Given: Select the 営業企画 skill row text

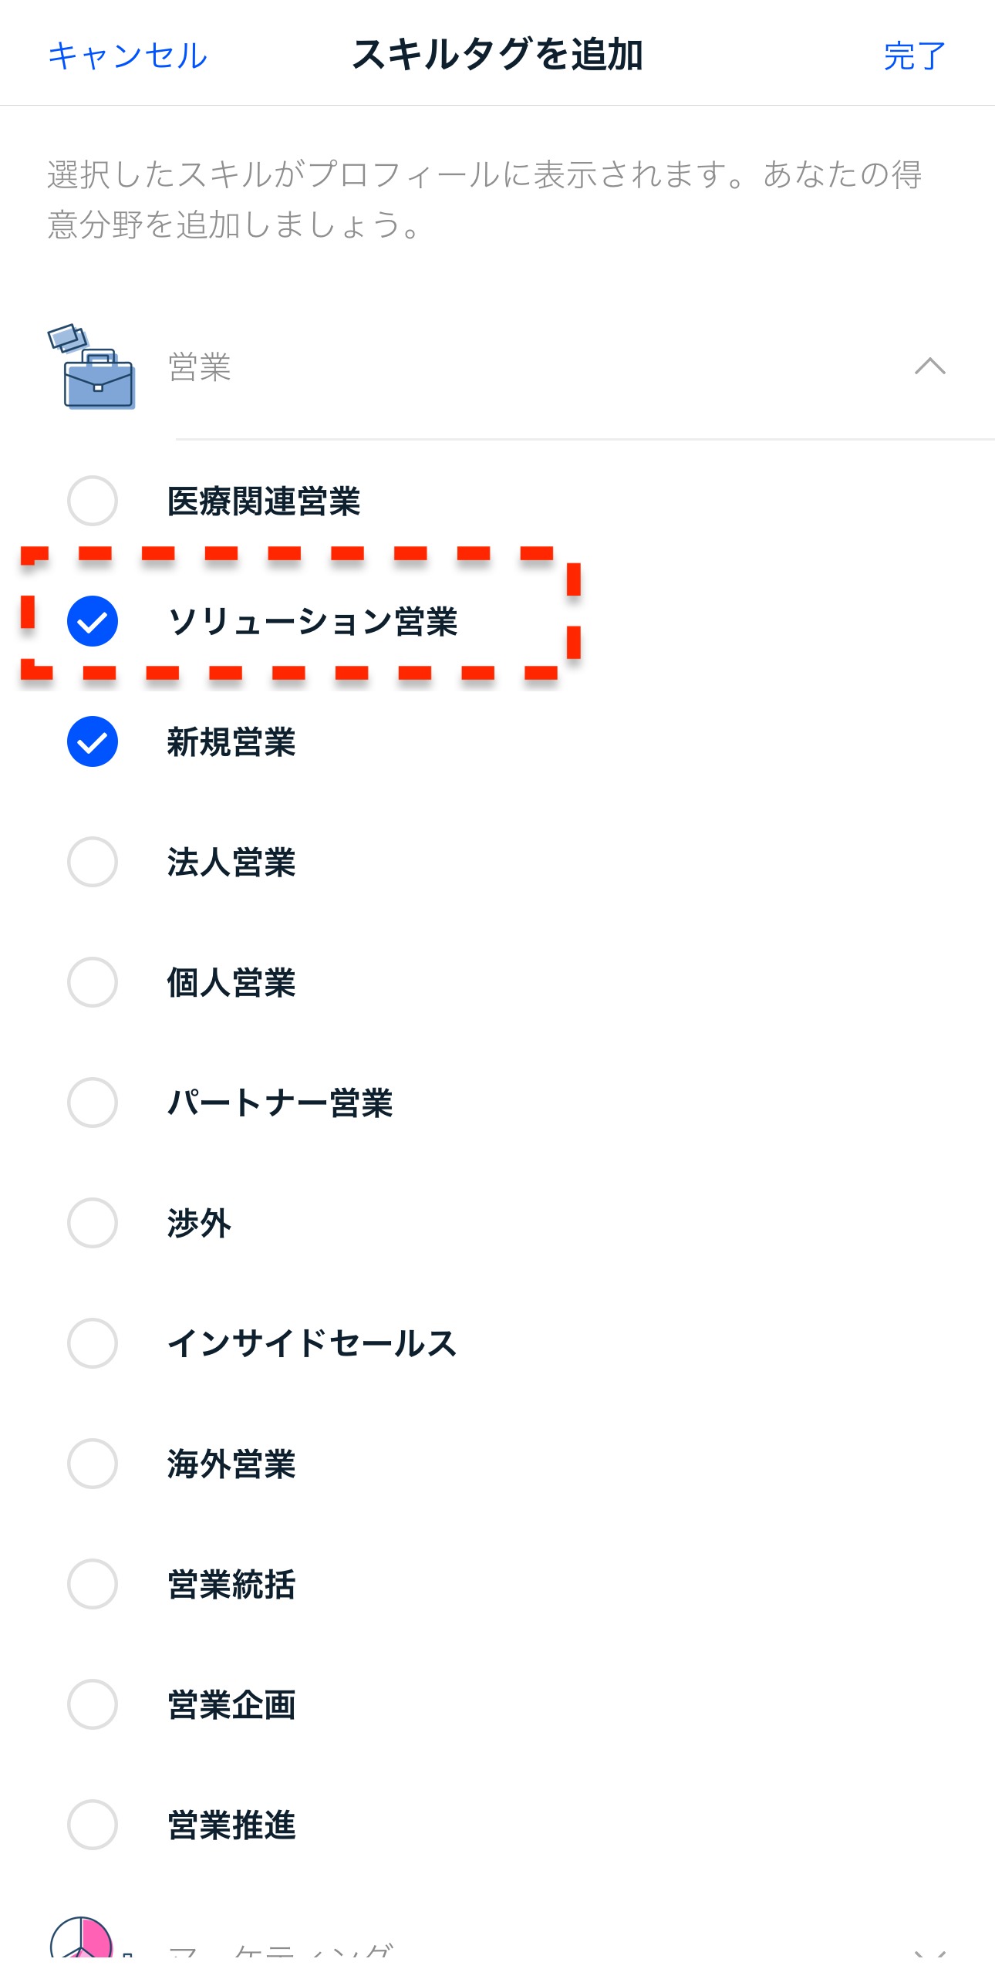Looking at the screenshot, I should coord(231,1704).
